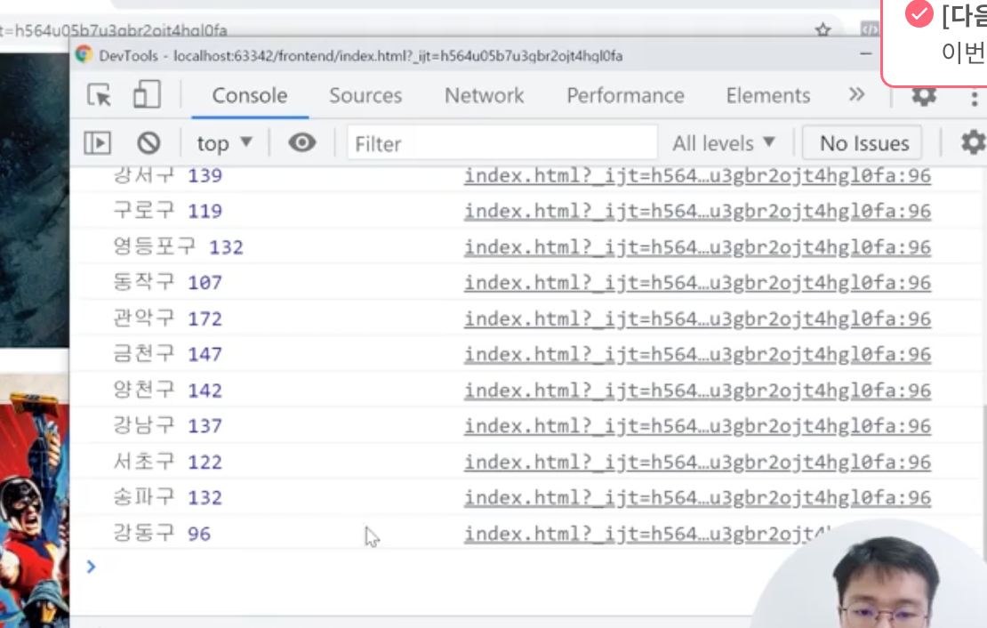Viewport: 987px width, 628px height.
Task: Click the red checkmark notification icon
Action: coord(919,14)
